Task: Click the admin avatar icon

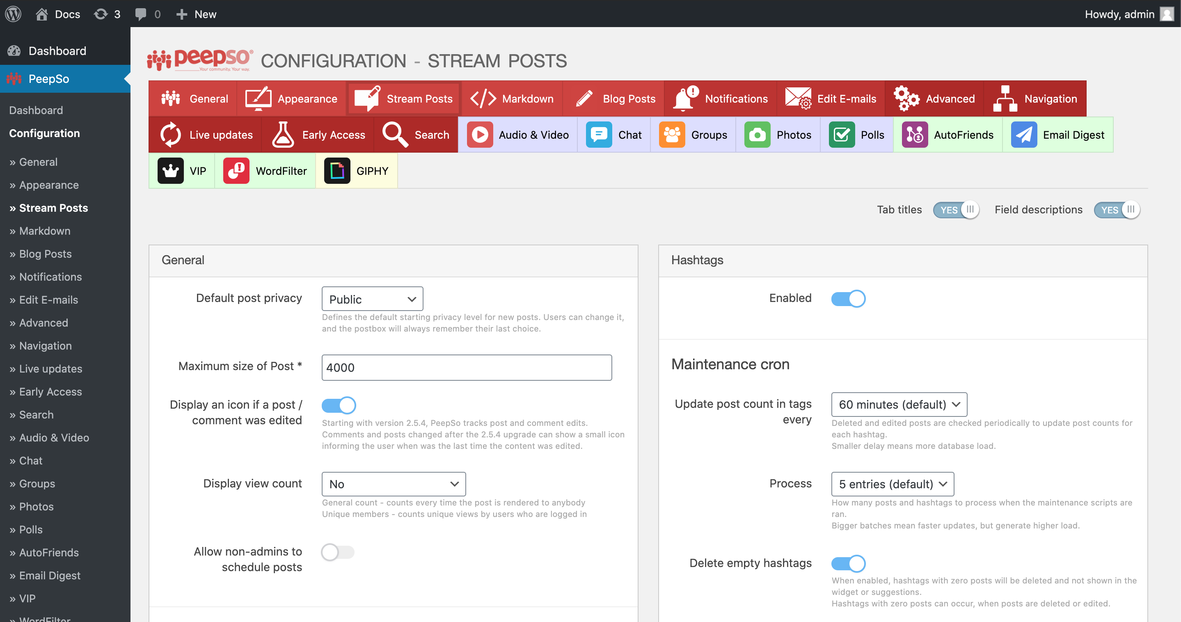Action: coord(1166,14)
